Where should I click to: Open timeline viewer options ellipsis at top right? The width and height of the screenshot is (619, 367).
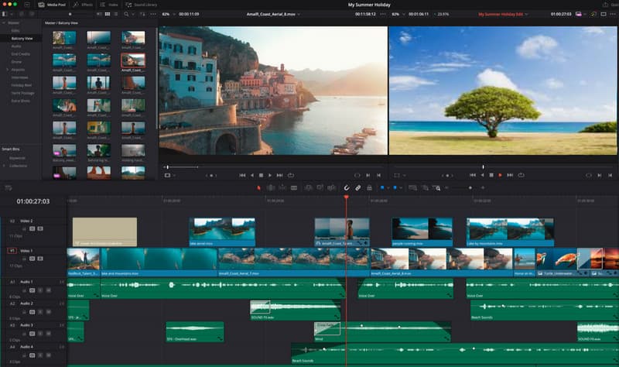point(614,14)
